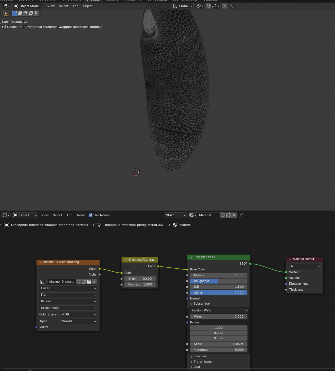Screen dimensions: 335x371
Task: Click the image browse icon in texture node
Action: [43, 282]
